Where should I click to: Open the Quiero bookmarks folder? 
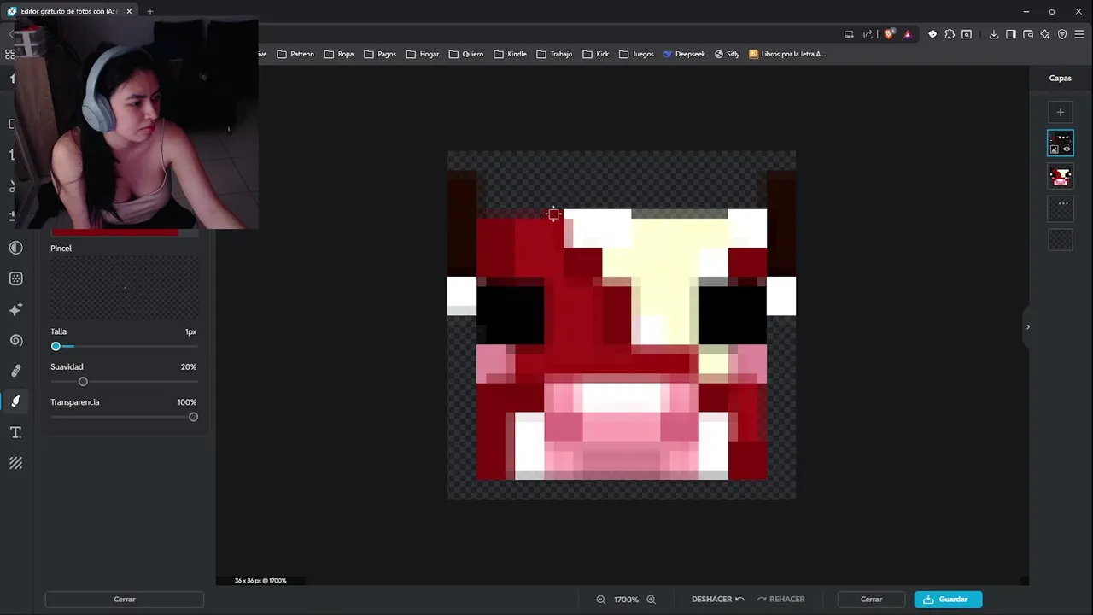coord(466,54)
